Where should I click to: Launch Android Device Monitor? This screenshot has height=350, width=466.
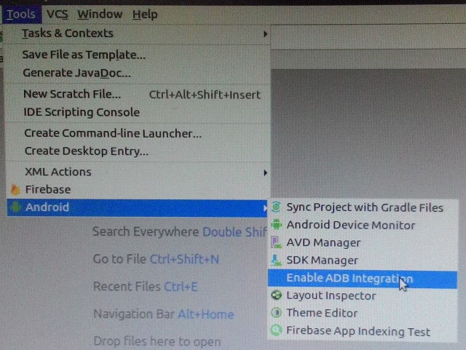(363, 226)
